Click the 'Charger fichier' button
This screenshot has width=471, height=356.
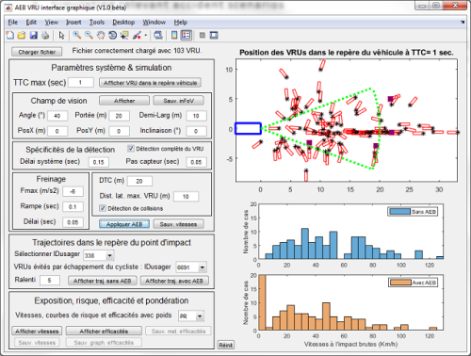point(37,52)
